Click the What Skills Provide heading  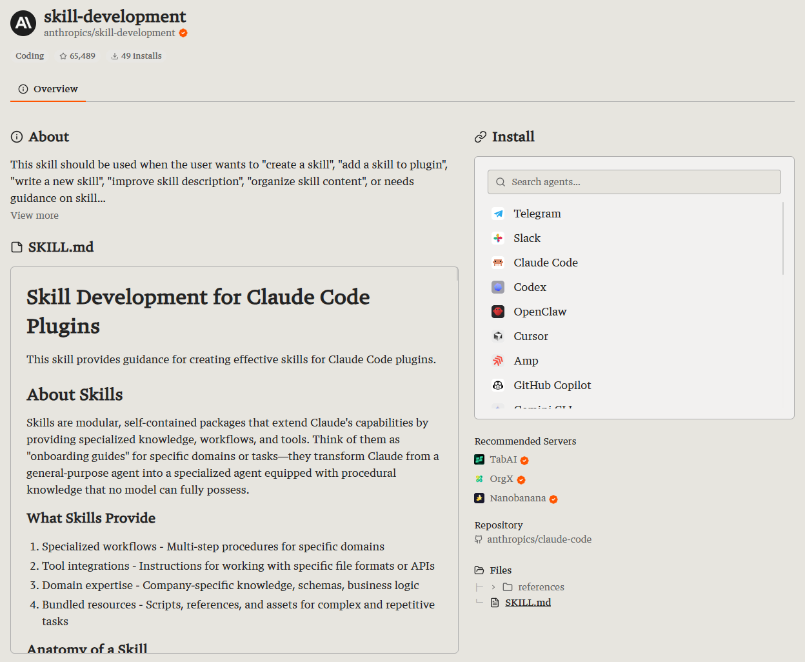click(x=91, y=518)
